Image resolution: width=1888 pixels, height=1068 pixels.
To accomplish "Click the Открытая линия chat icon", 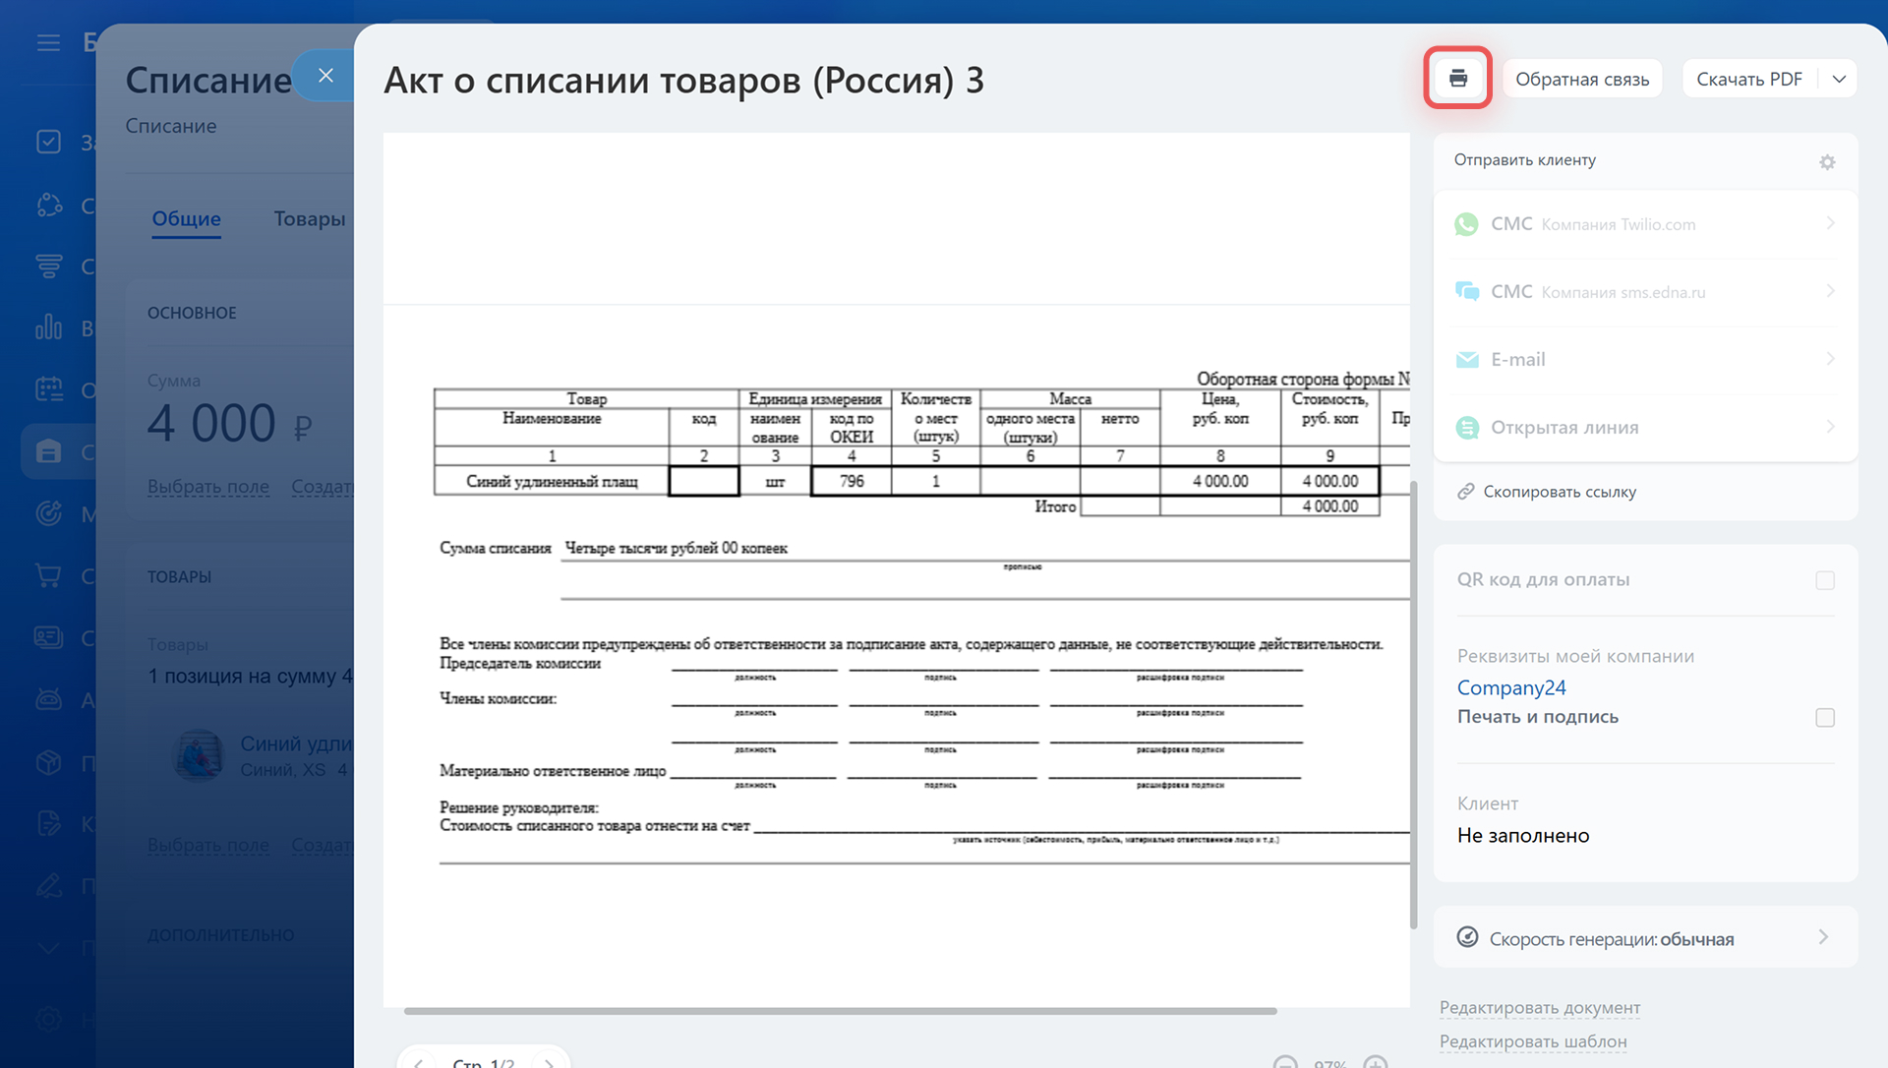I will [1466, 428].
